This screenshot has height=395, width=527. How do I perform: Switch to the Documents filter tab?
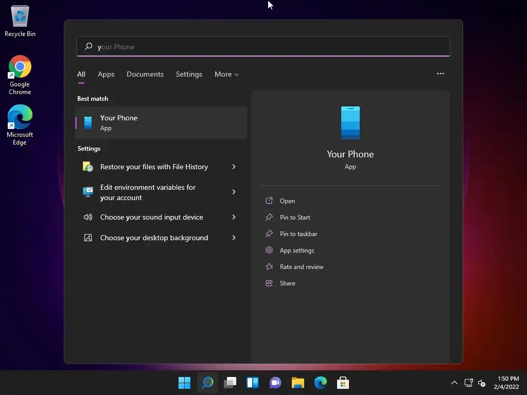coord(145,74)
